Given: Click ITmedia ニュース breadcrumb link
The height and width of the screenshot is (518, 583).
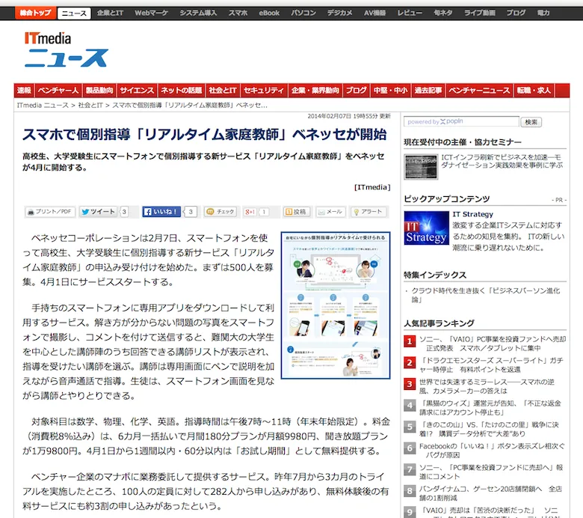Looking at the screenshot, I should coord(43,106).
